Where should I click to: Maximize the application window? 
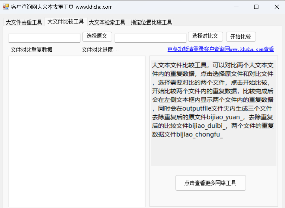point(256,7)
